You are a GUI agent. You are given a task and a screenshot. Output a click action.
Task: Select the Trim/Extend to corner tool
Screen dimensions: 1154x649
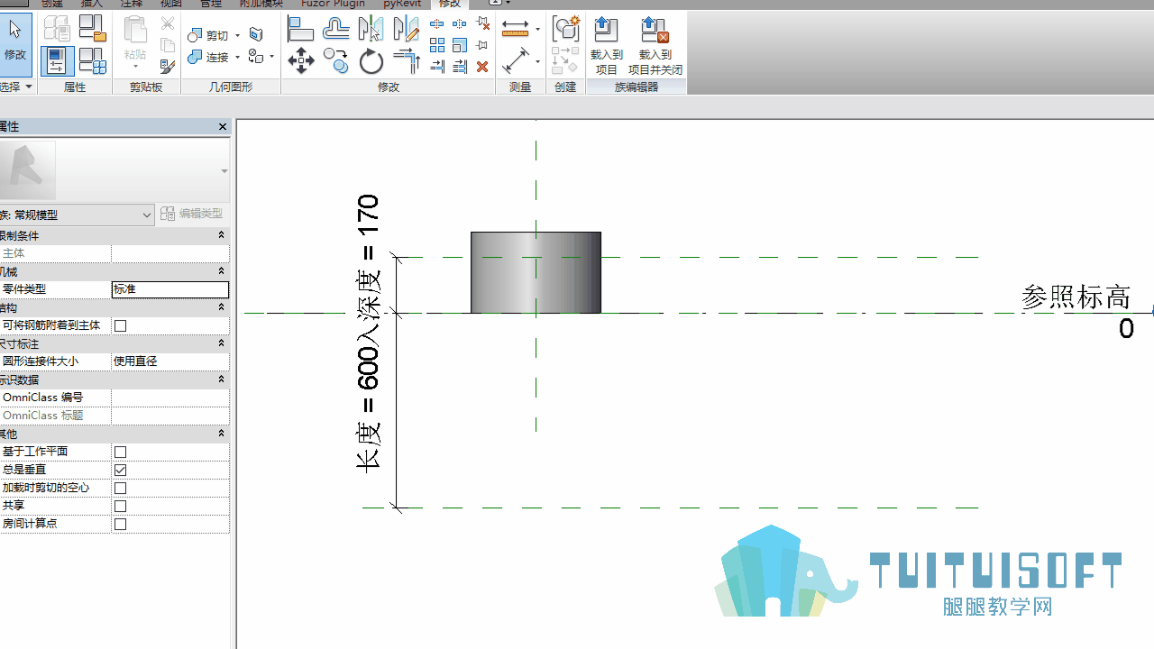(407, 61)
